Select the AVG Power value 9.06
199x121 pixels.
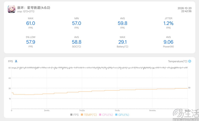pyautogui.click(x=168, y=42)
